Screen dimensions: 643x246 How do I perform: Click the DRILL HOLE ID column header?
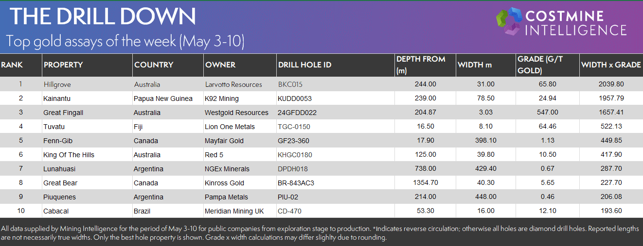pyautogui.click(x=304, y=65)
